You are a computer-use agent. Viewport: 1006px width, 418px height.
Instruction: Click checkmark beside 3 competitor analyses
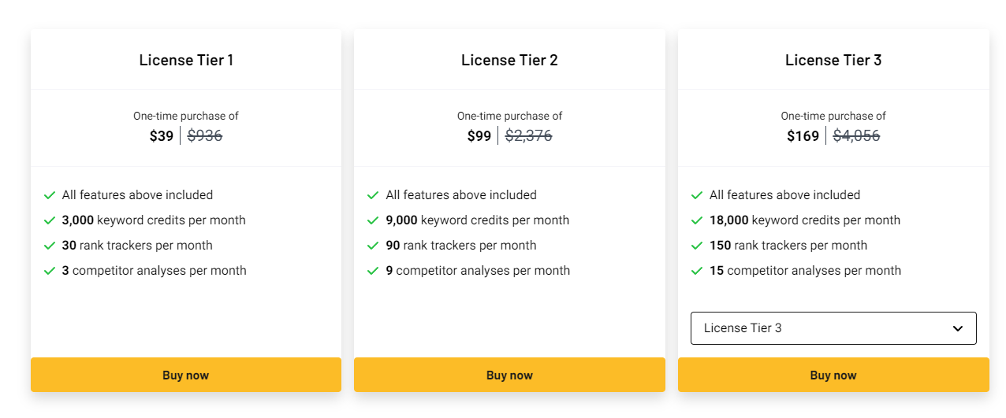tap(50, 271)
